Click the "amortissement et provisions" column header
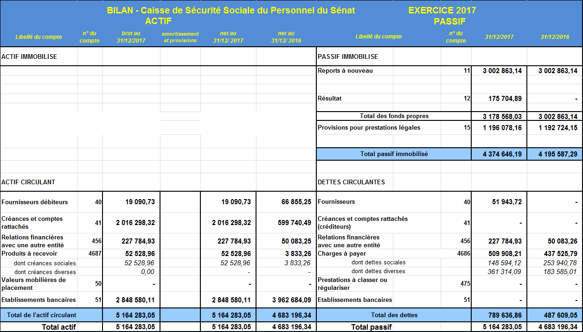The image size is (583, 332). tap(180, 37)
